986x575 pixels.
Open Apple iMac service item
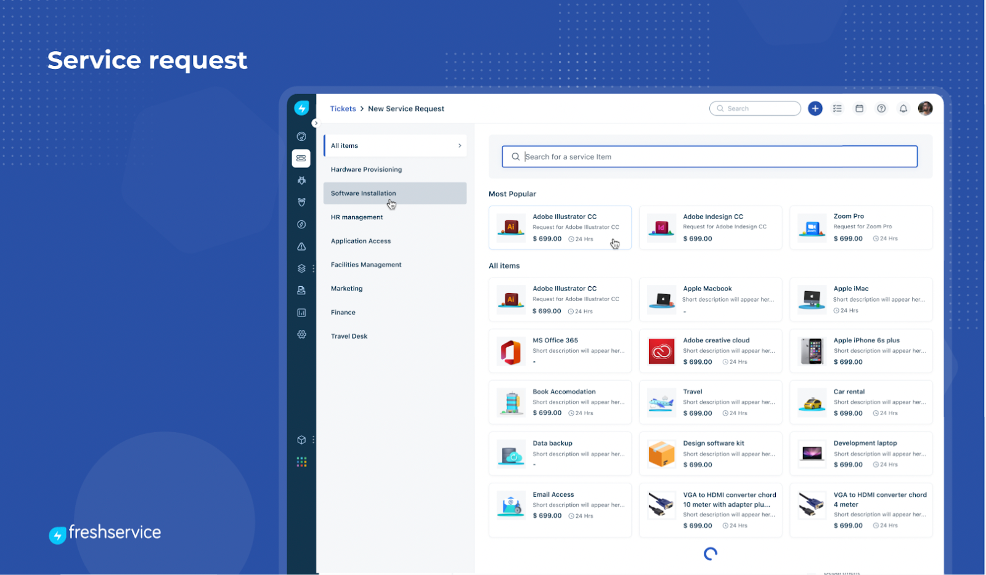coord(861,300)
